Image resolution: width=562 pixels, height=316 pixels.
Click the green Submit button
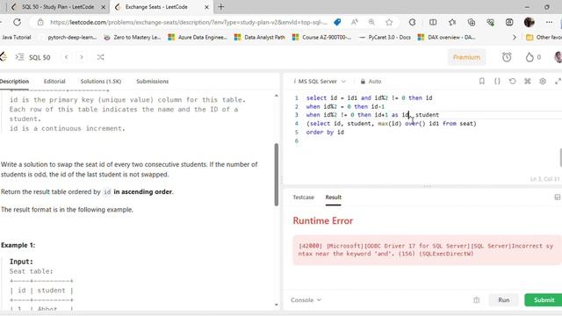point(544,300)
